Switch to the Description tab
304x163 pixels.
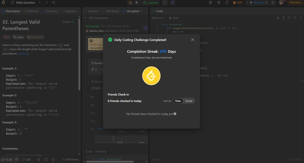11,11
